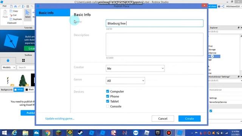
Task: Click the share icon near username
Action: point(223,6)
